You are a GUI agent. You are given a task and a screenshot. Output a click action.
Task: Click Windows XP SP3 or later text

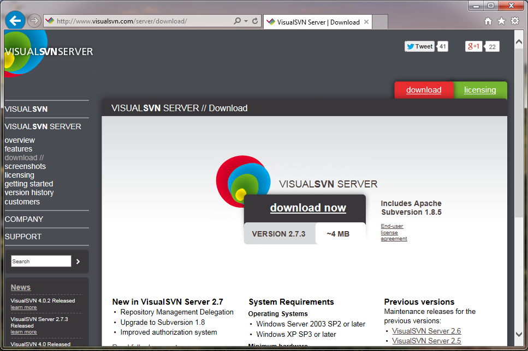pyautogui.click(x=296, y=335)
